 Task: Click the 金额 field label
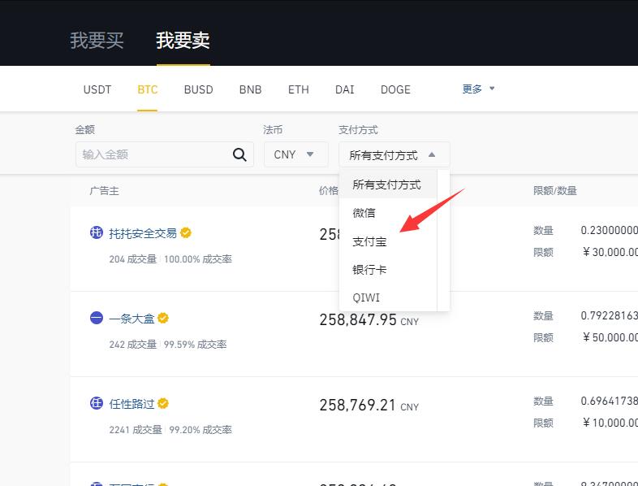85,130
